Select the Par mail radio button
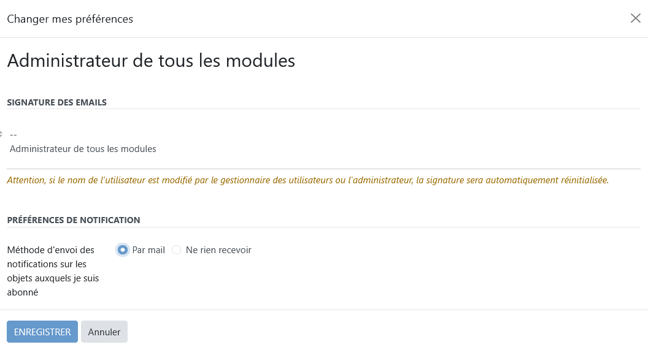This screenshot has height=350, width=648. point(123,250)
